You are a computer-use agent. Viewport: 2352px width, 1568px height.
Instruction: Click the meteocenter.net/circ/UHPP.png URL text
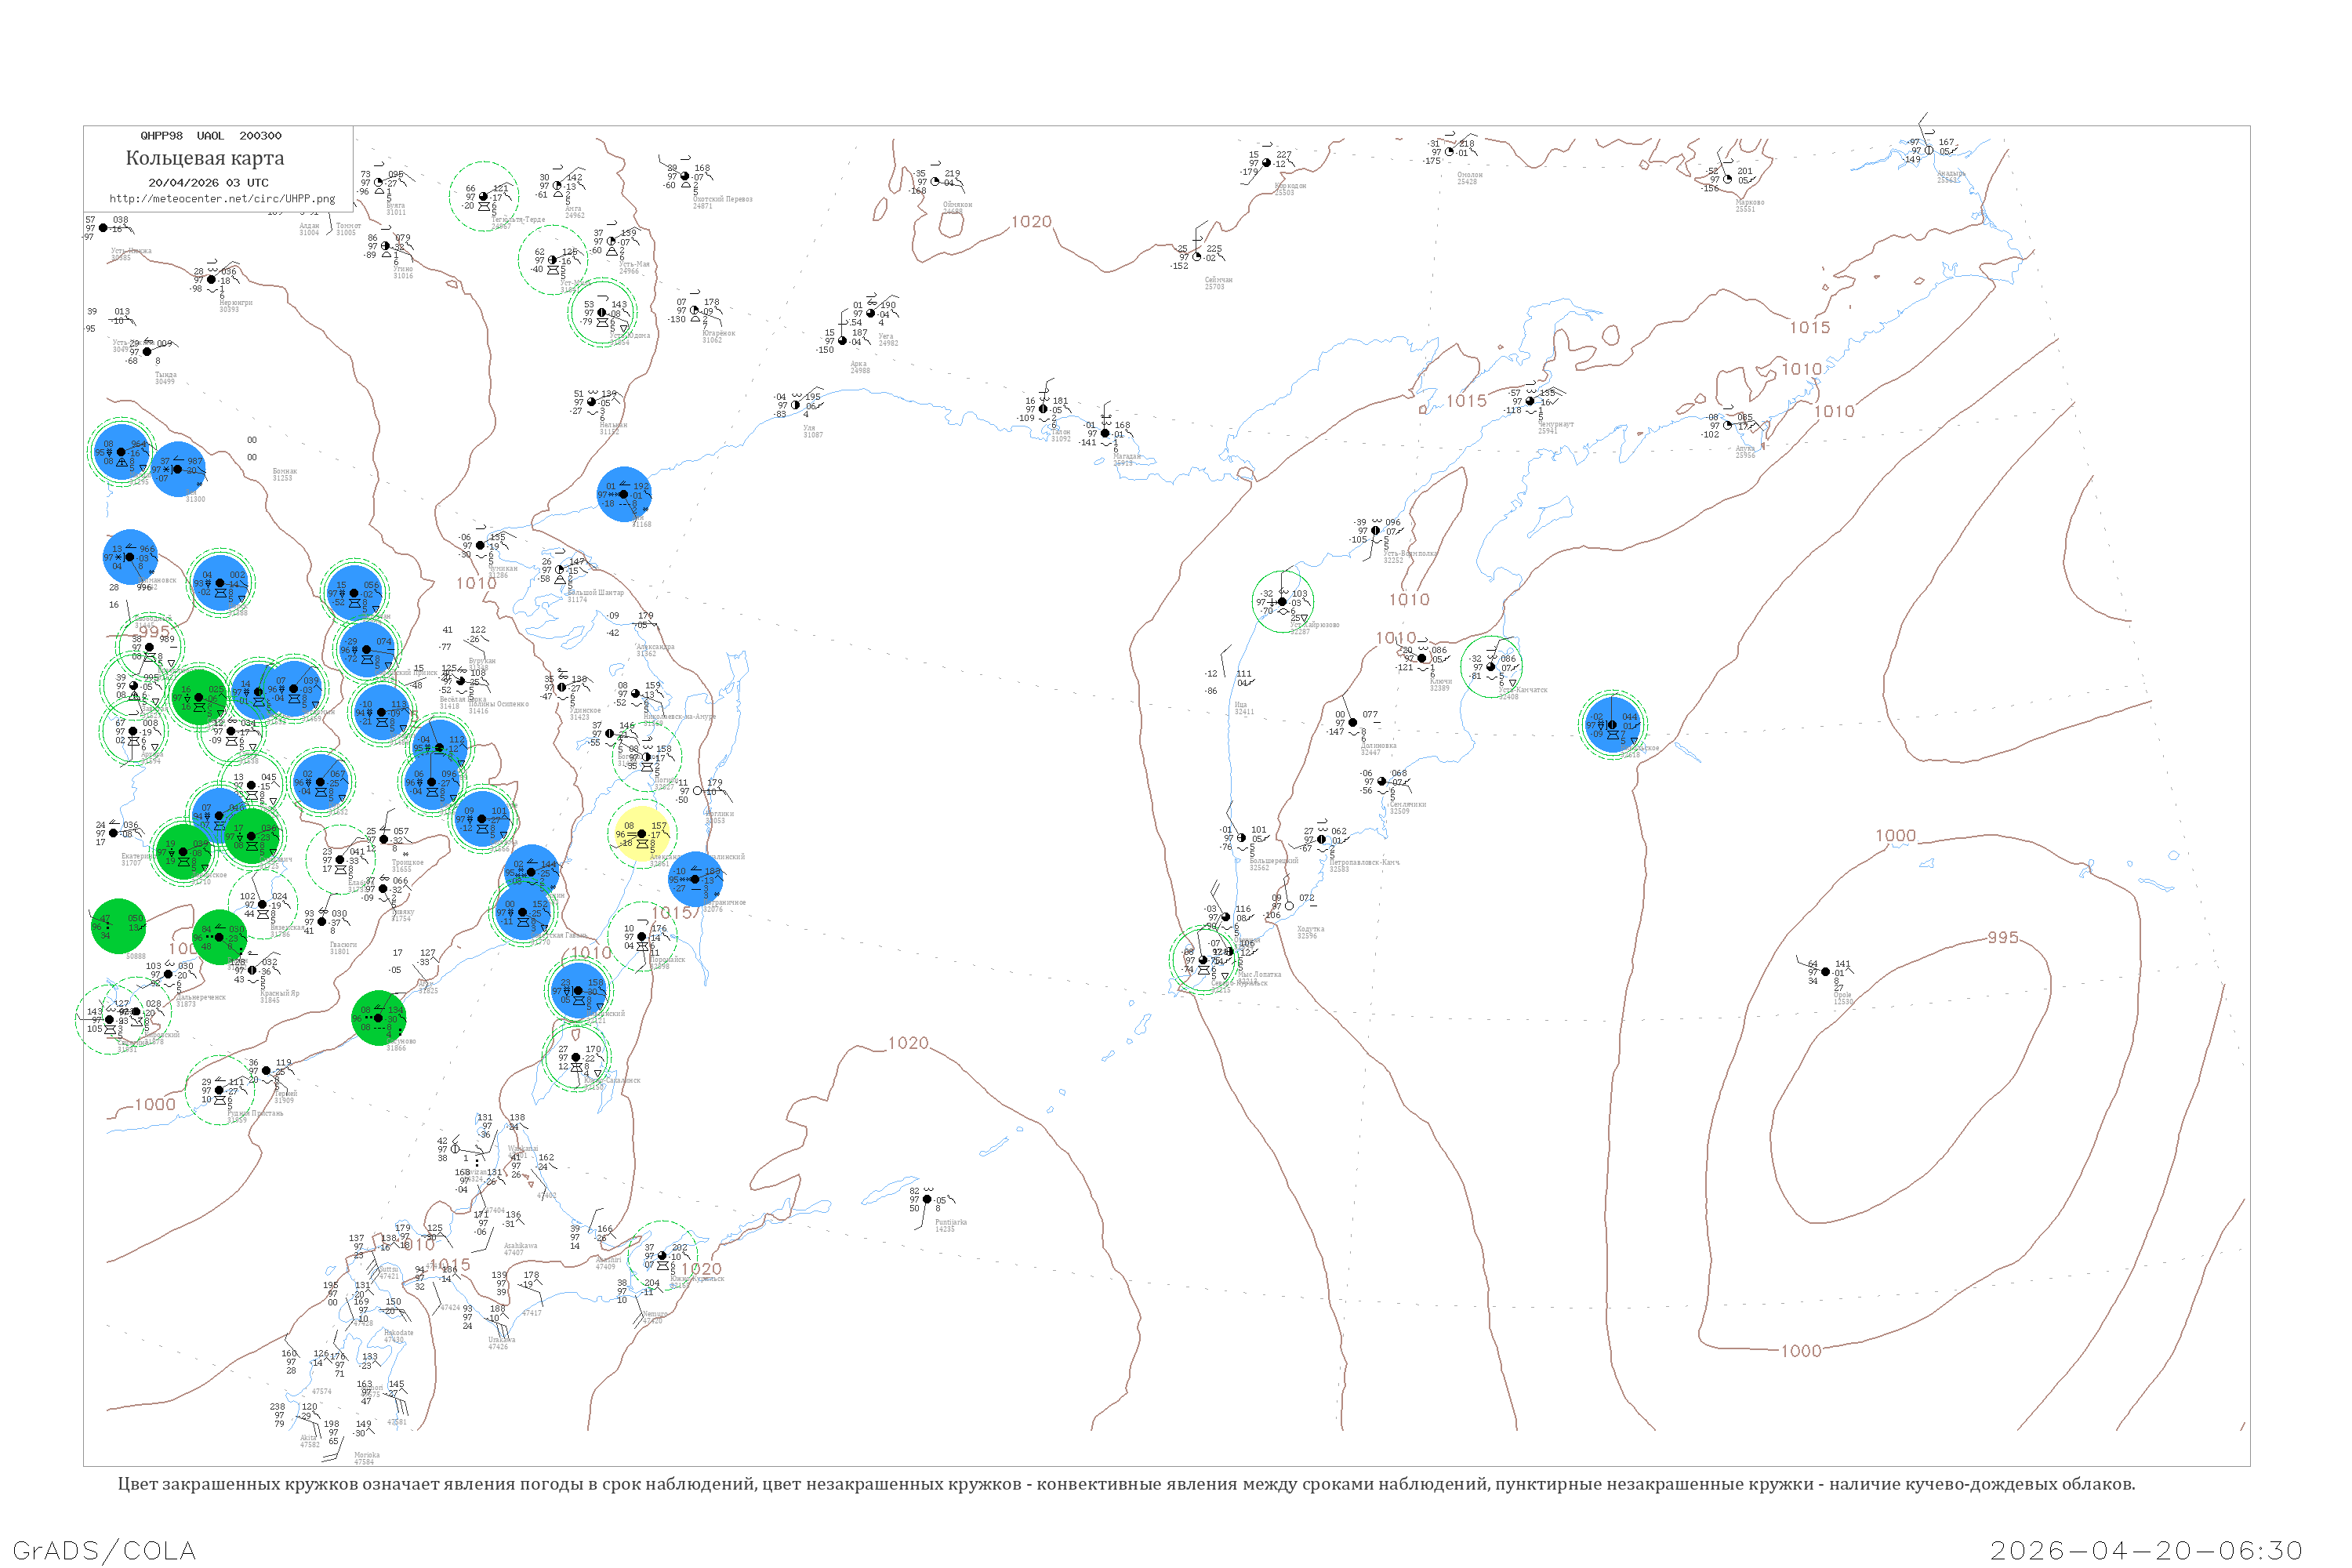click(222, 198)
